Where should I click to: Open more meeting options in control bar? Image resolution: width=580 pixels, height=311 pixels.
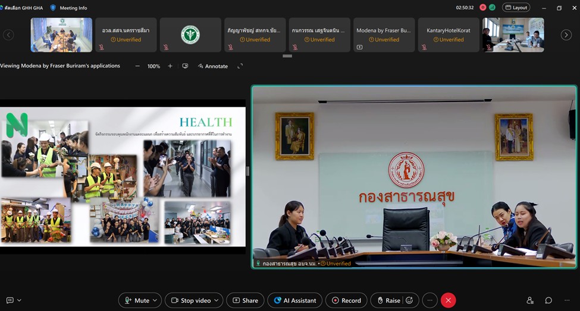429,300
